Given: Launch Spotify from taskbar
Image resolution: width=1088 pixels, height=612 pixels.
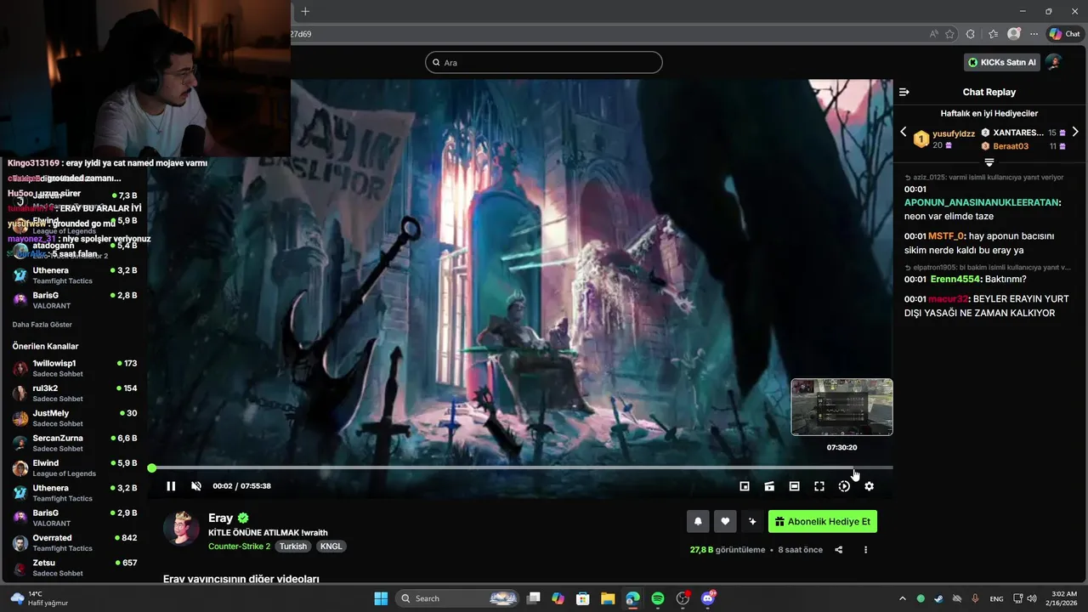Looking at the screenshot, I should tap(658, 598).
